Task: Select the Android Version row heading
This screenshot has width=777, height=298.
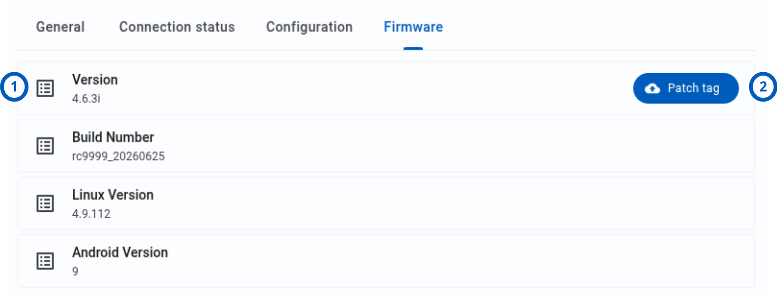Action: tap(120, 252)
